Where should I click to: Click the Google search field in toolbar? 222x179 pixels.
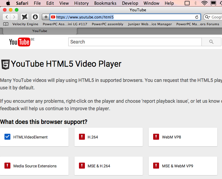click(x=213, y=17)
